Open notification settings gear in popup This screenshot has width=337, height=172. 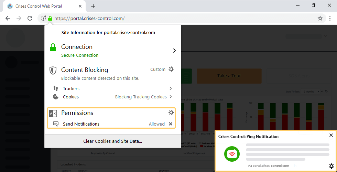coord(331,166)
